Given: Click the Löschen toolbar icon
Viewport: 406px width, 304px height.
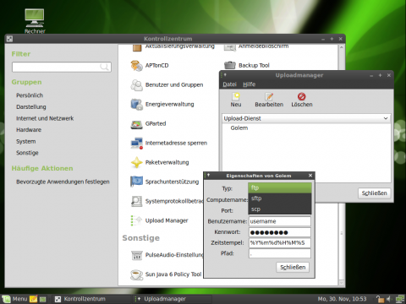Looking at the screenshot, I should tap(301, 96).
